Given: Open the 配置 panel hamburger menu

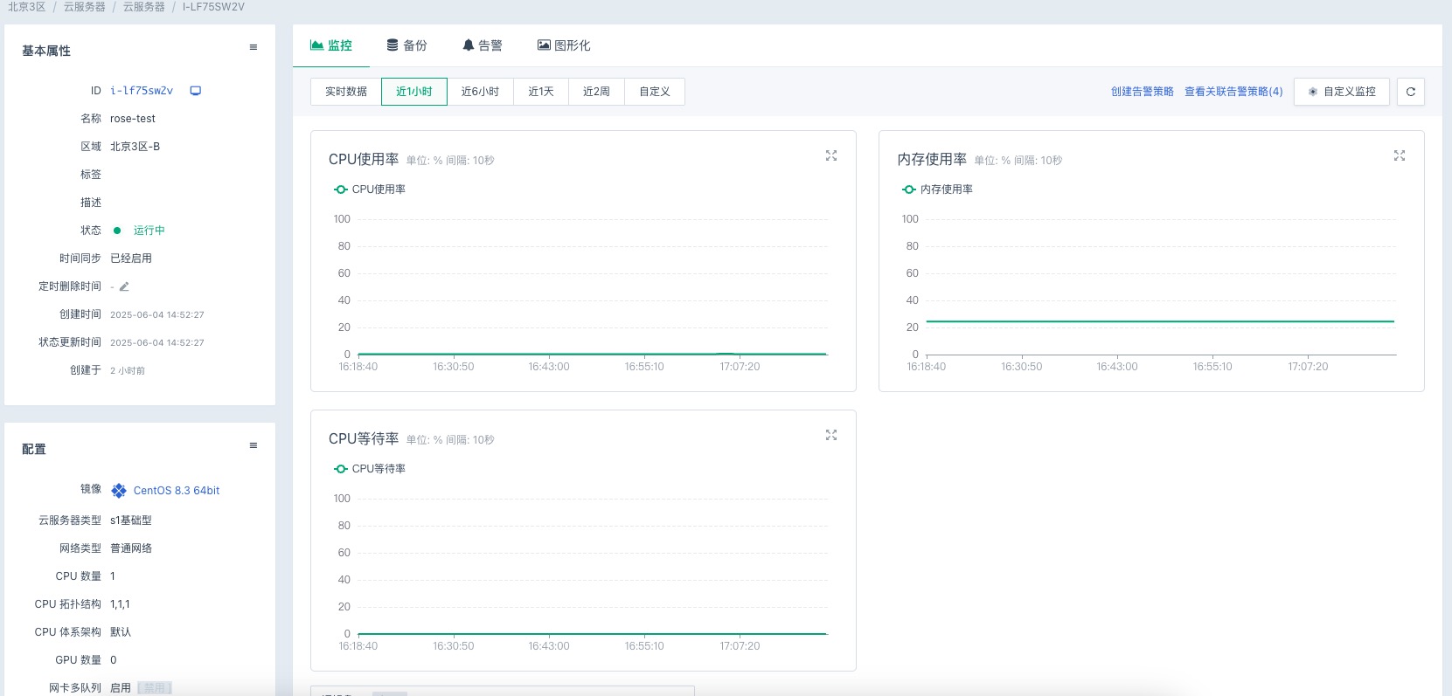Looking at the screenshot, I should pos(254,445).
